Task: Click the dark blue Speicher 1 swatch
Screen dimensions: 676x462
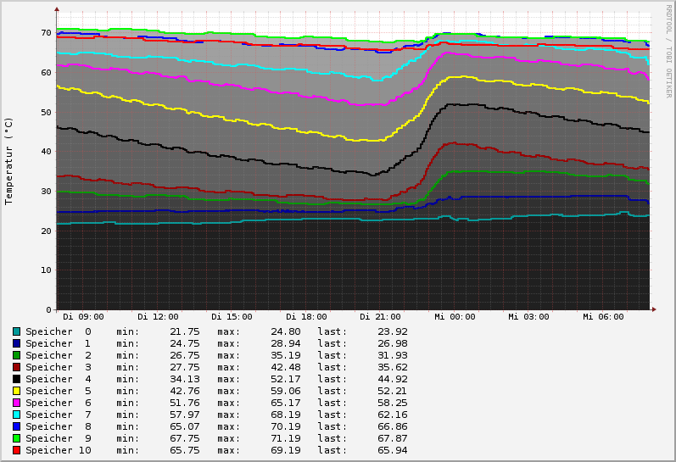Action: [16, 343]
